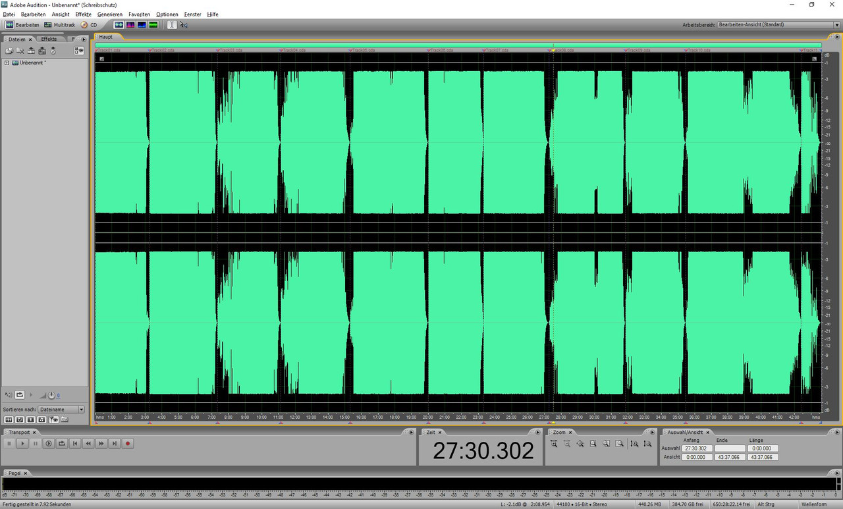
Task: Open the Bearbeiten menu
Action: [x=34, y=14]
